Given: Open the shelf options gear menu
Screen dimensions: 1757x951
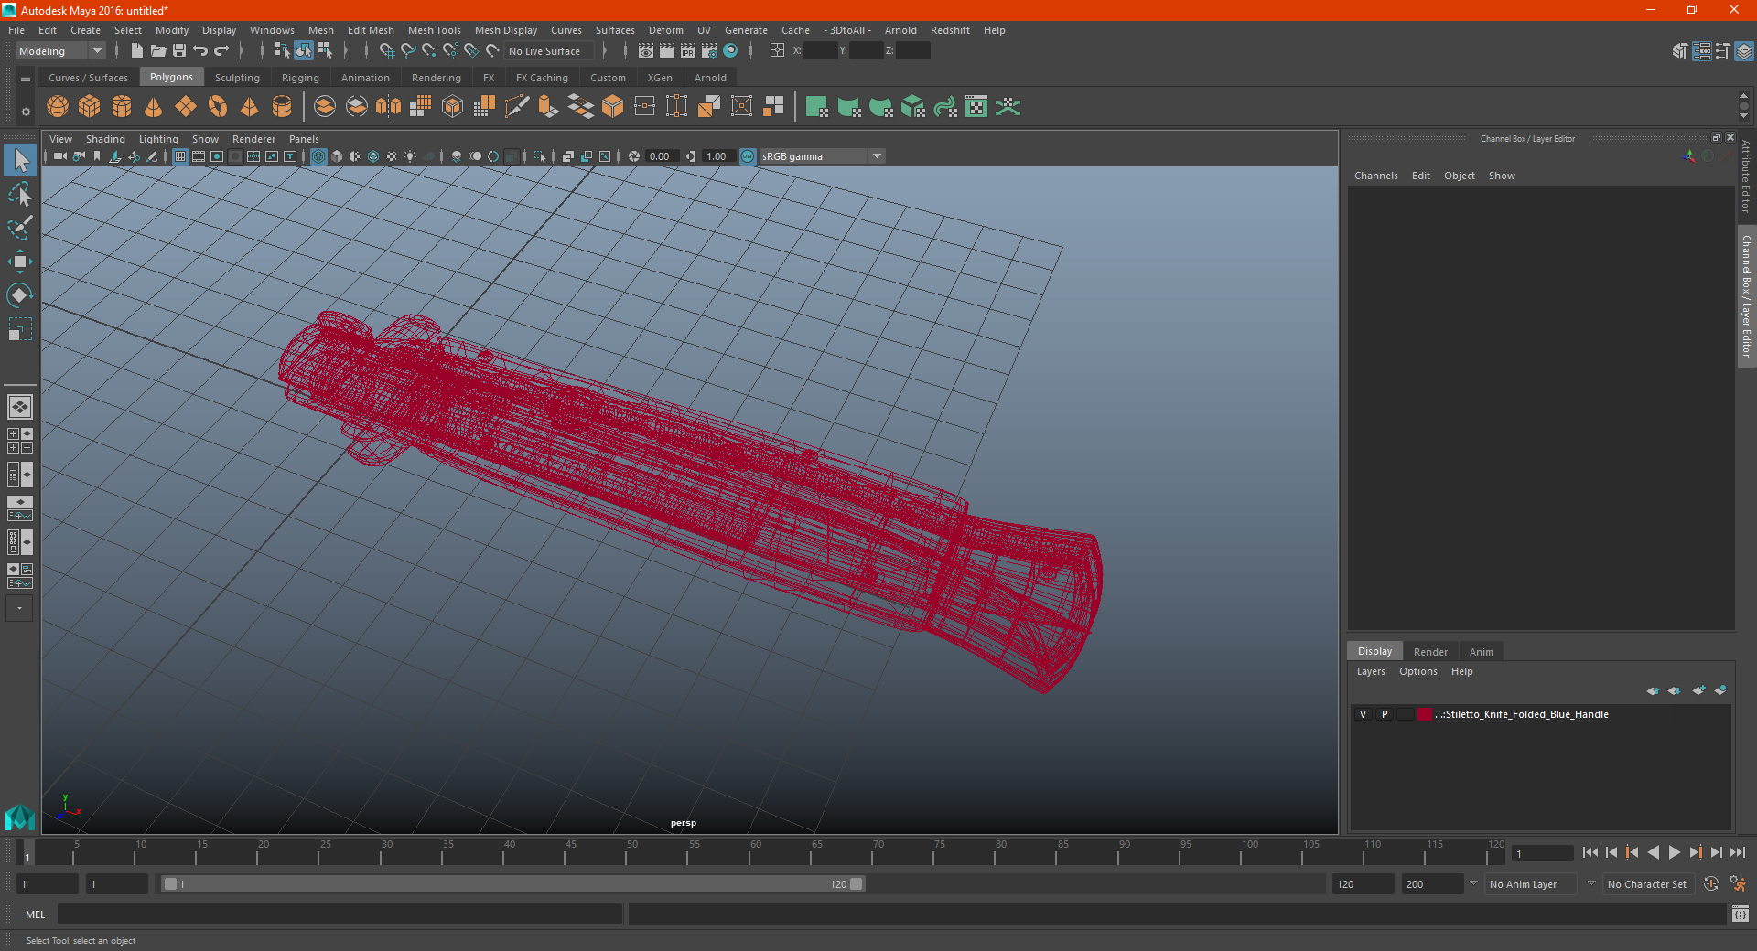Looking at the screenshot, I should point(26,112).
